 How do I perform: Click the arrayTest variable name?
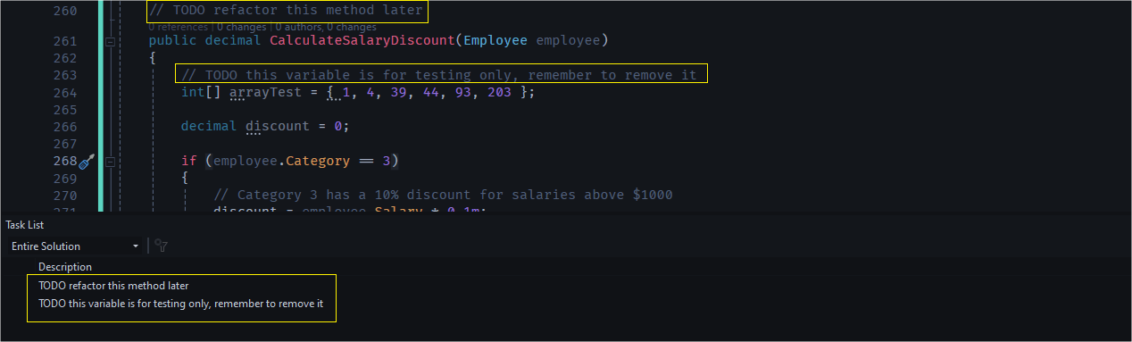click(266, 92)
